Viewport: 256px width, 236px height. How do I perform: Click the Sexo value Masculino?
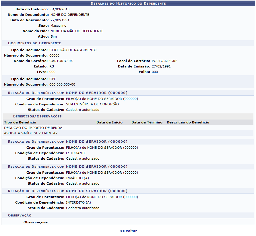(x=58, y=26)
